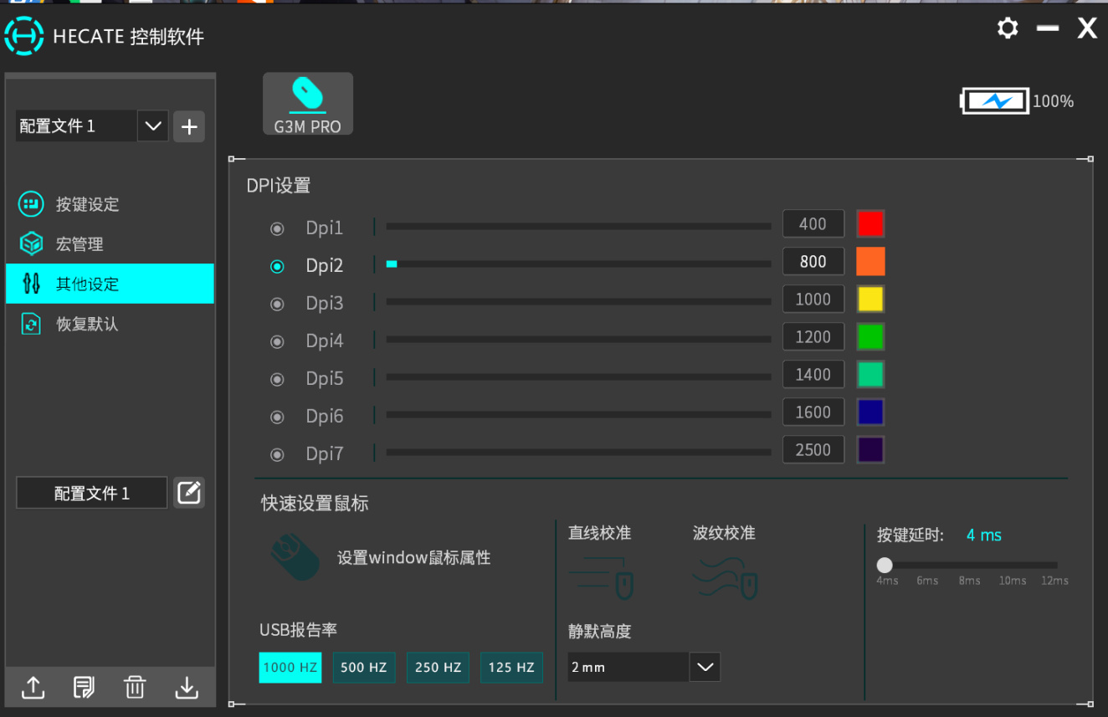Select the Dpi2 radio button
Screen dimensions: 1108x717
pos(277,266)
